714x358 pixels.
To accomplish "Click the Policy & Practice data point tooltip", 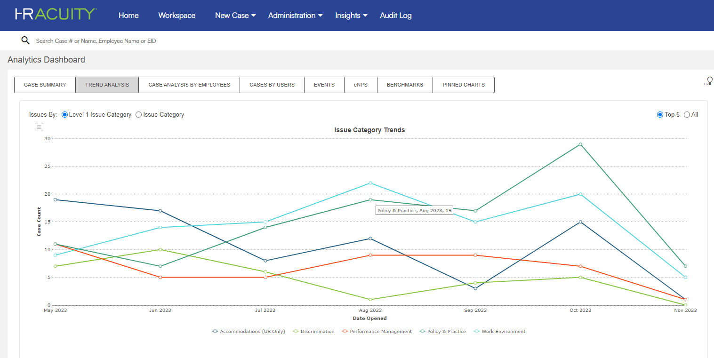I will tap(414, 210).
